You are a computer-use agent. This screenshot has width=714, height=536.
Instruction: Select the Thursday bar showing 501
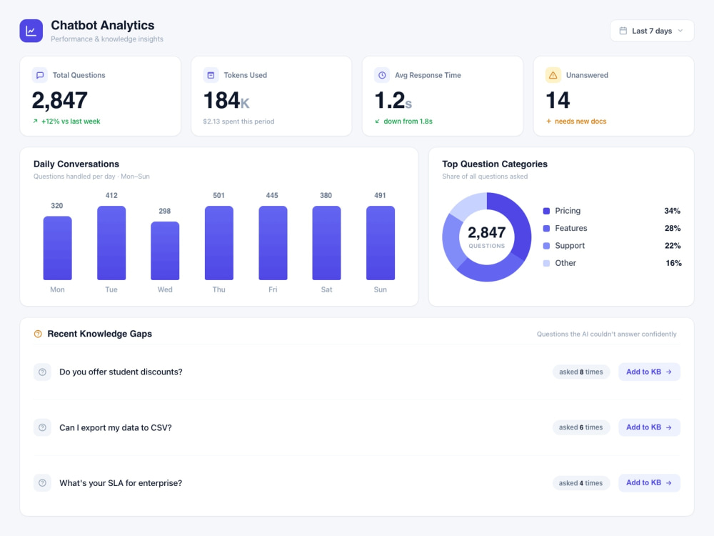[219, 243]
